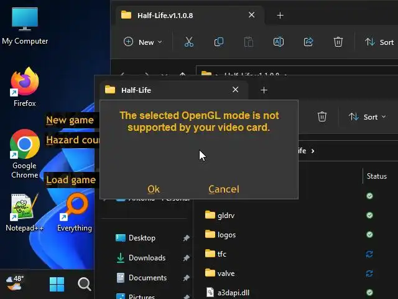Select the tfc folder
Screen dimensions: 398x299
(216, 254)
